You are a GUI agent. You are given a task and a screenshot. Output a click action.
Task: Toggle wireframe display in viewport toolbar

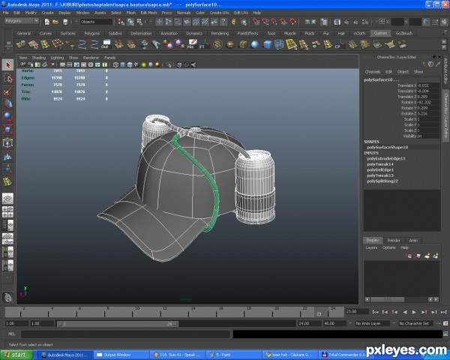point(115,64)
